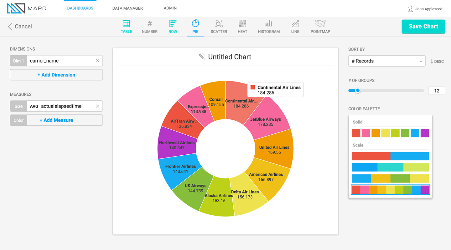
Task: Select the Row chart type icon
Action: click(x=173, y=24)
